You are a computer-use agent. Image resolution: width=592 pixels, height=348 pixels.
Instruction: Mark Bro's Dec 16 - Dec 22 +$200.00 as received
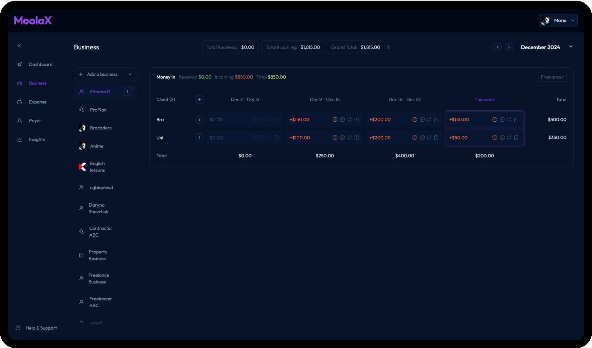click(x=422, y=120)
